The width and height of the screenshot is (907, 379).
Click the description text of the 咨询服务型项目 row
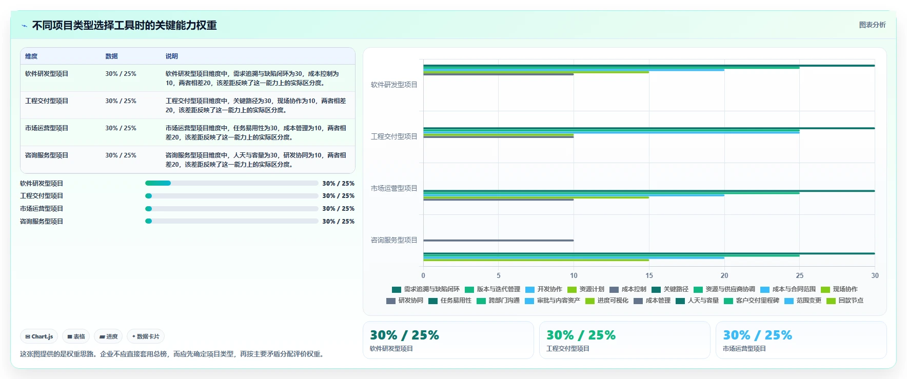click(x=255, y=160)
